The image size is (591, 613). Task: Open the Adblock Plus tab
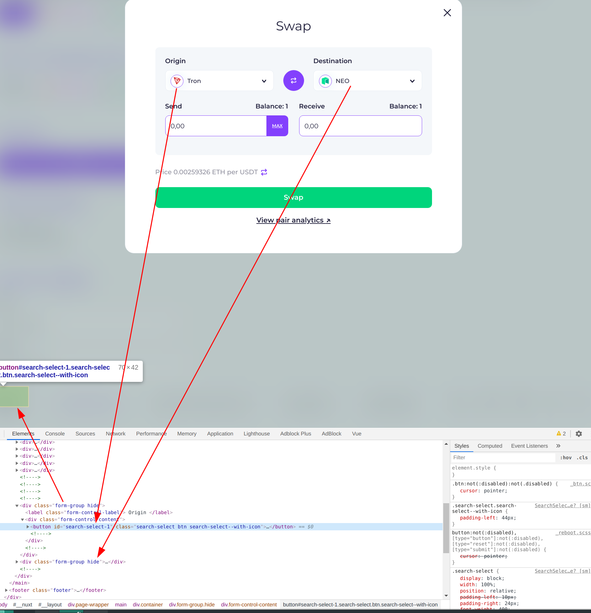(296, 434)
